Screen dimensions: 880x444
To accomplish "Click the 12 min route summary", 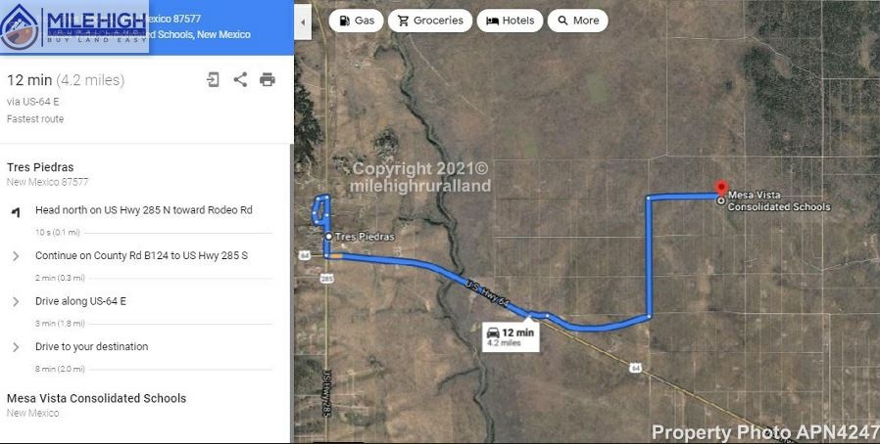I will pos(65,80).
